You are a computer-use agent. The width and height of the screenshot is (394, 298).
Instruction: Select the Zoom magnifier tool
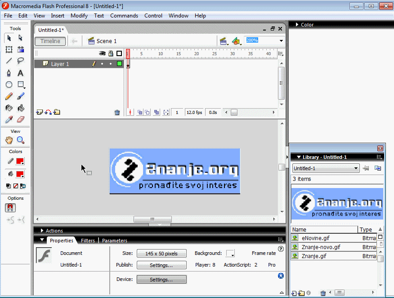pos(21,140)
